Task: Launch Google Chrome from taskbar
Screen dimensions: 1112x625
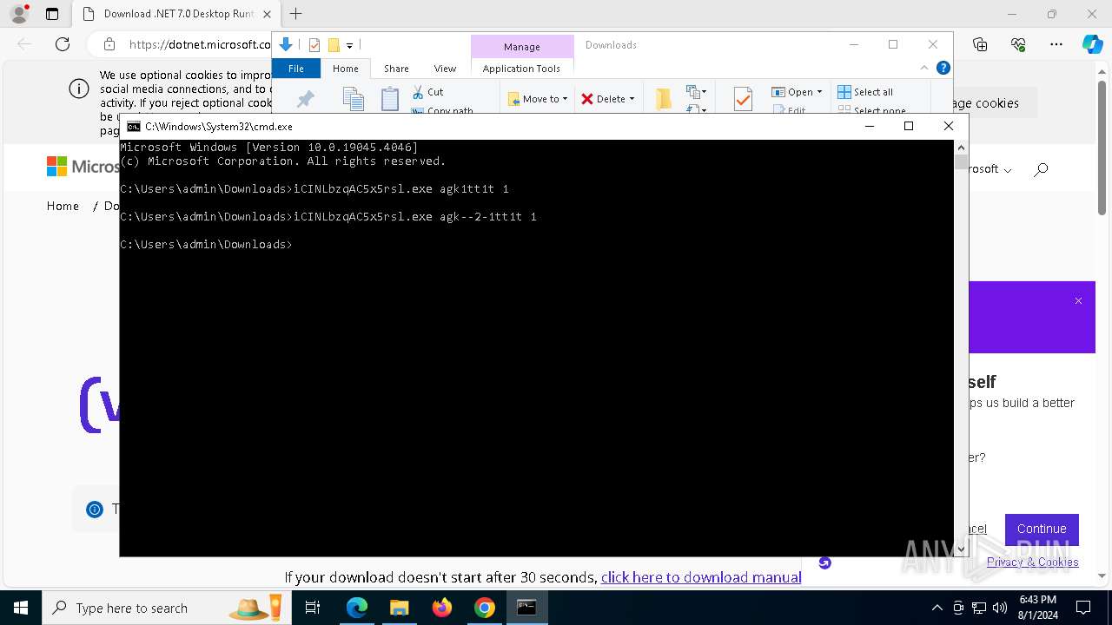Action: tap(485, 608)
